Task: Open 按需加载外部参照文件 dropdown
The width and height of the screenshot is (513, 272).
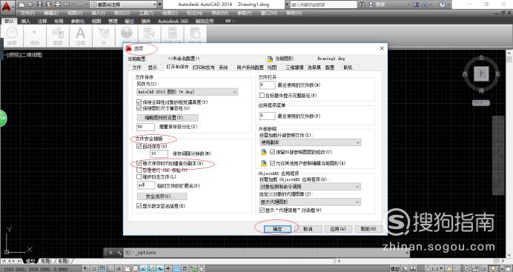Action: (x=310, y=142)
